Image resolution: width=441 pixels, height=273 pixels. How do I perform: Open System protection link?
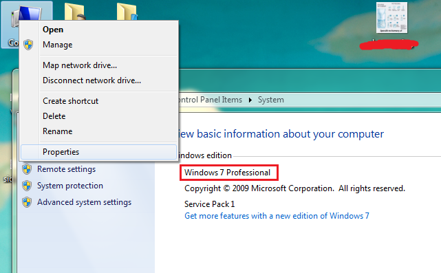(70, 186)
